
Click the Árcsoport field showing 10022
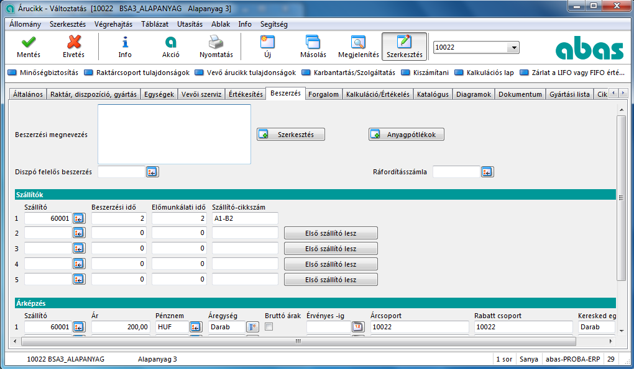coord(420,327)
